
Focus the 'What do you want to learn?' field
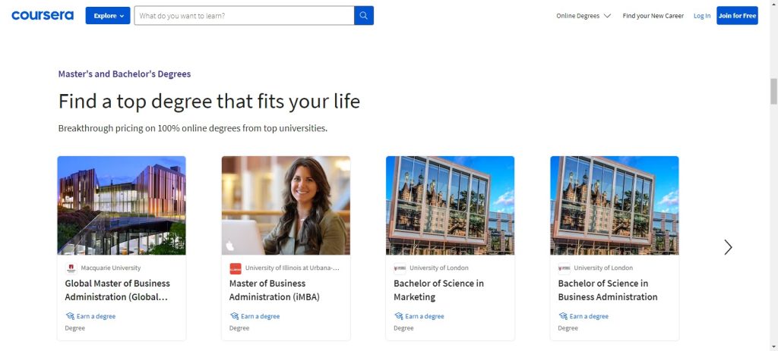coord(243,15)
